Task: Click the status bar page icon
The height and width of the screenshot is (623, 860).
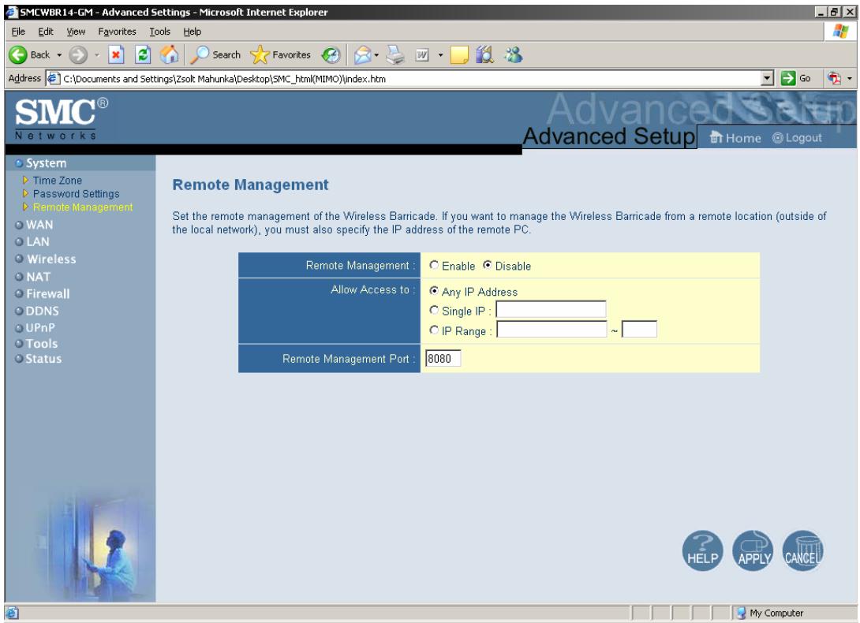Action: [x=12, y=613]
